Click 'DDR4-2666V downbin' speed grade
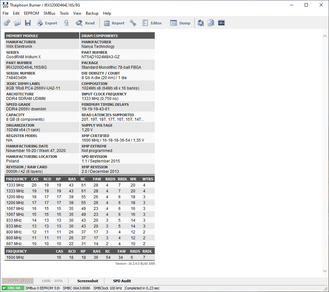The image size is (329, 292). 26,109
